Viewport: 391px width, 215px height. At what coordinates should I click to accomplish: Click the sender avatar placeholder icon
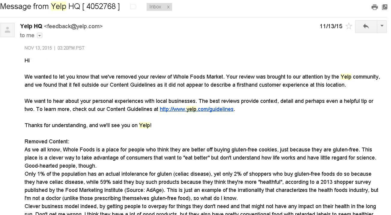click(x=7, y=30)
